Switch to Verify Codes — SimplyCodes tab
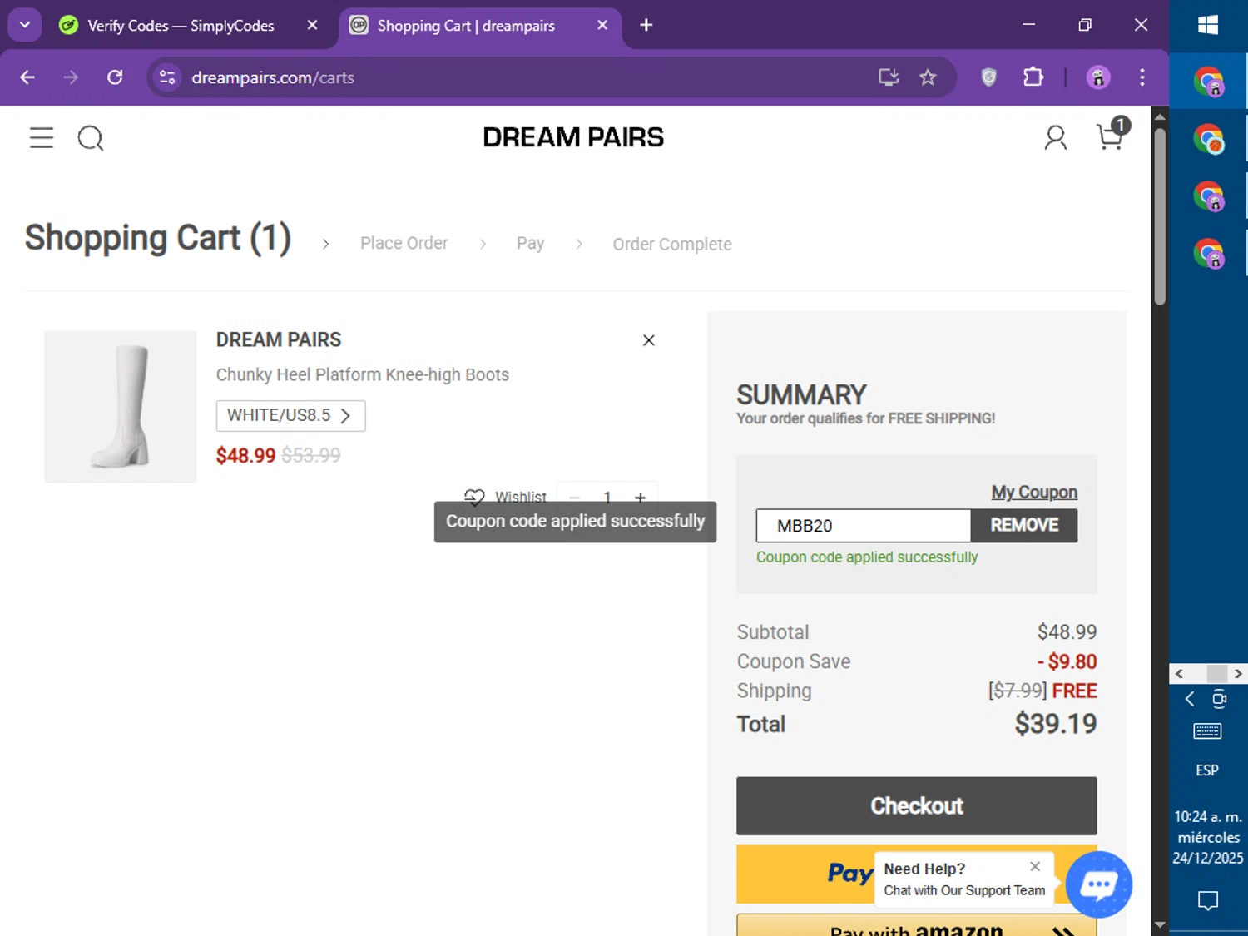The image size is (1248, 936). tap(181, 26)
